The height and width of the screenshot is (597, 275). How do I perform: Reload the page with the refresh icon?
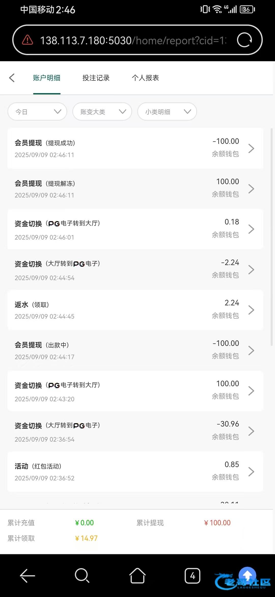244,40
